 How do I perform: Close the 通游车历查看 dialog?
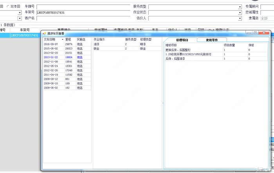(264, 33)
